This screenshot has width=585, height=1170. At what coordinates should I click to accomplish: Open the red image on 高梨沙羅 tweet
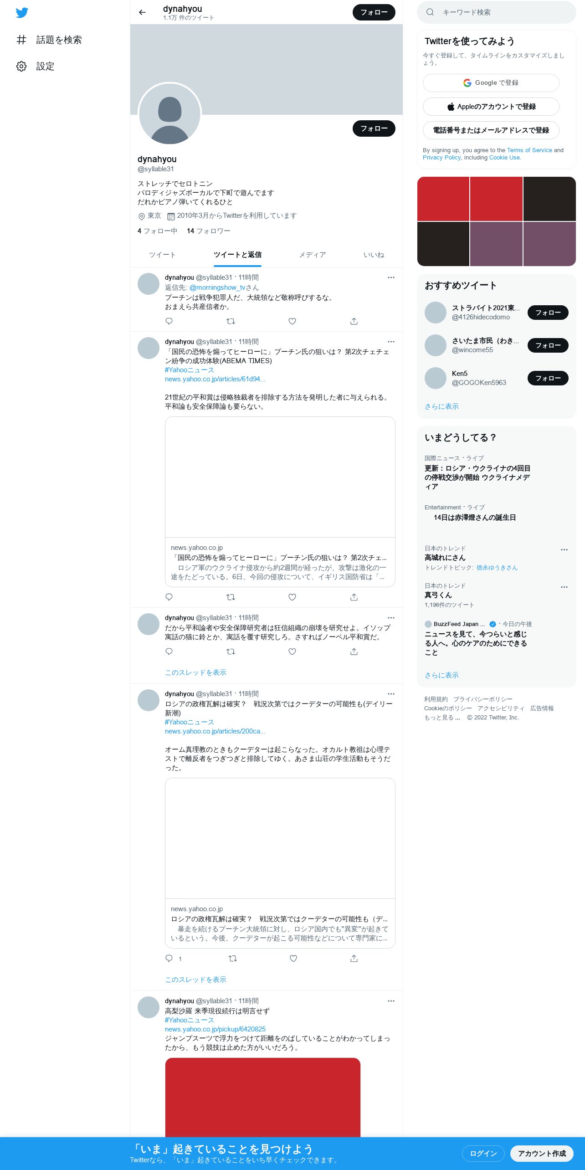tap(262, 1097)
